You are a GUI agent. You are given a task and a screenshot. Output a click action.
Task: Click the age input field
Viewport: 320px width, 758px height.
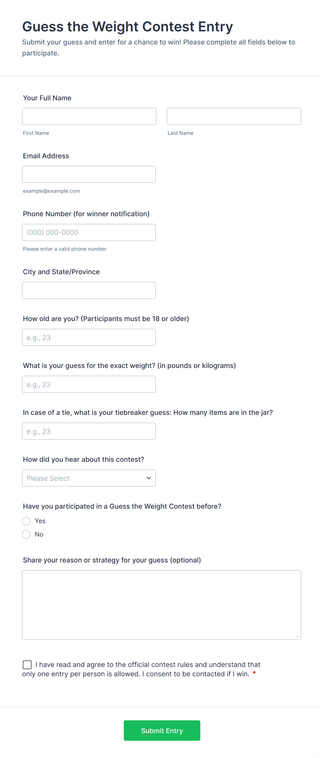pyautogui.click(x=89, y=337)
